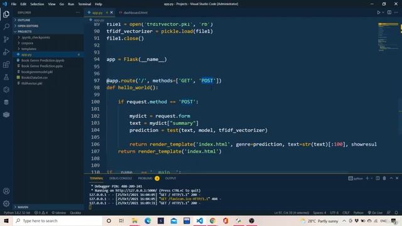Open the Source Control view
This screenshot has height=226, width=402.
tap(6, 39)
